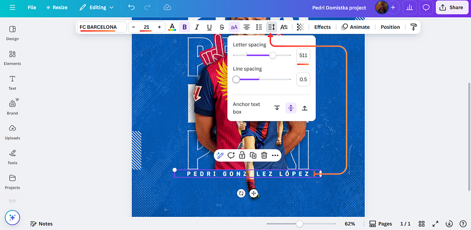Image resolution: width=471 pixels, height=230 pixels.
Task: Decrease font size with minus button
Action: point(134,27)
